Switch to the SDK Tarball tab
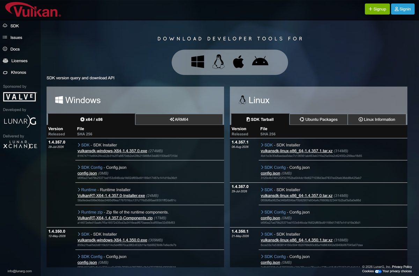The image size is (419, 276). click(x=260, y=119)
